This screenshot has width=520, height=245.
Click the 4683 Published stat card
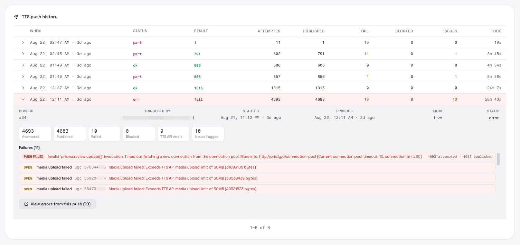point(70,134)
